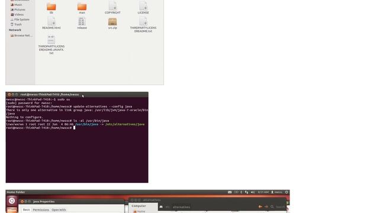
Task: Close the Java Properties window
Action: click(x=23, y=201)
